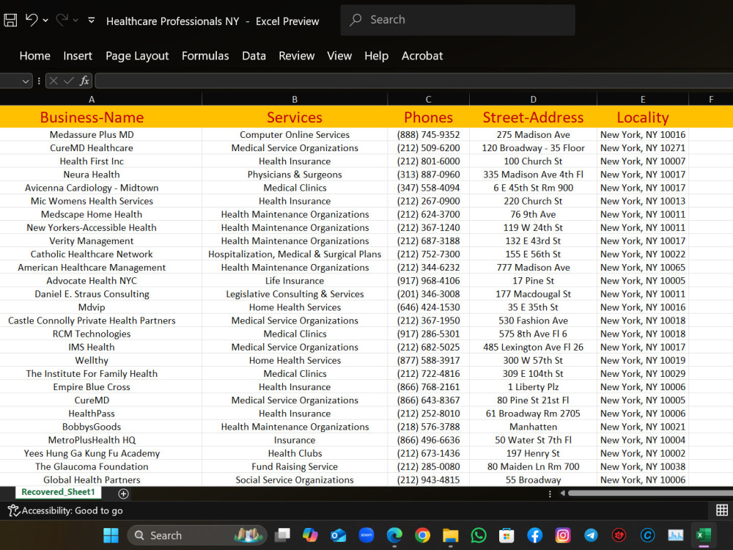Click the horizontal scrollbar left arrow
This screenshot has width=733, height=550.
[x=563, y=493]
